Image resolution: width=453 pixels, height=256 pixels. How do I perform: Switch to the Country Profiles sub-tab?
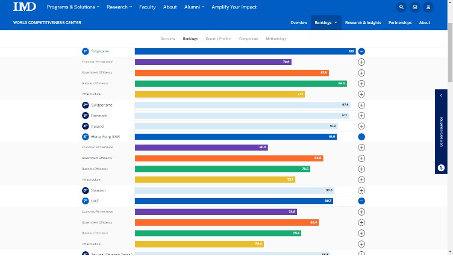click(219, 39)
